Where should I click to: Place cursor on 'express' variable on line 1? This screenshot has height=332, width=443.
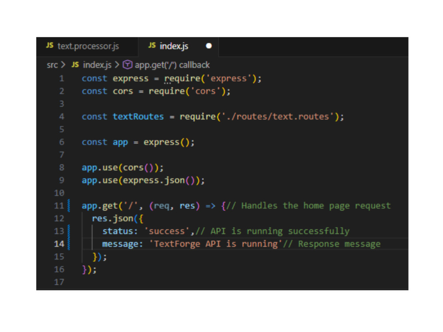[x=131, y=78]
